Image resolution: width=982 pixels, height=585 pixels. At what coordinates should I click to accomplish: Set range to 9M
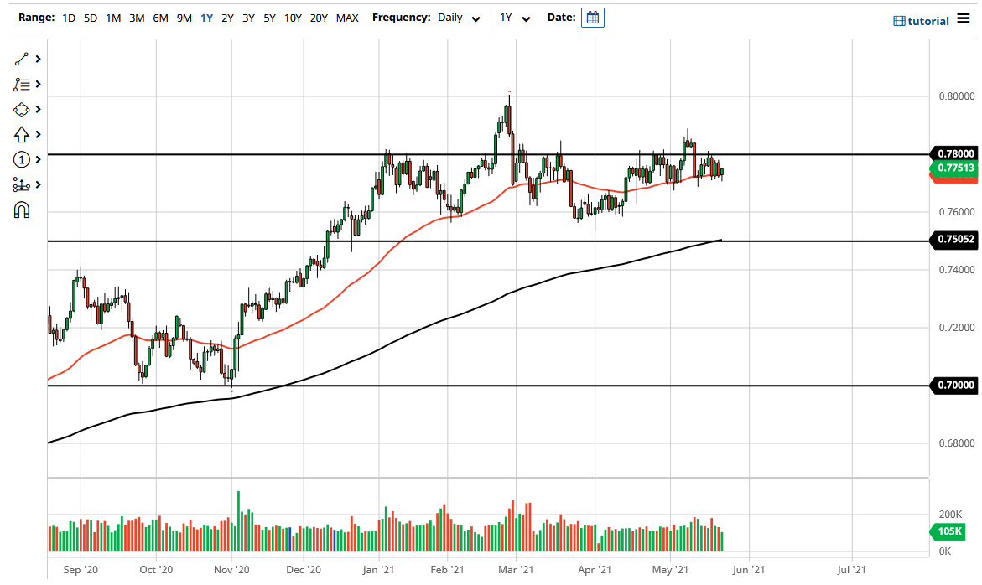point(184,18)
